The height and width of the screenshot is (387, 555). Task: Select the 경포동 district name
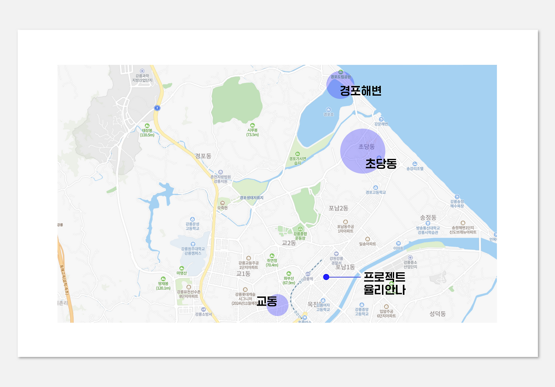coord(203,156)
